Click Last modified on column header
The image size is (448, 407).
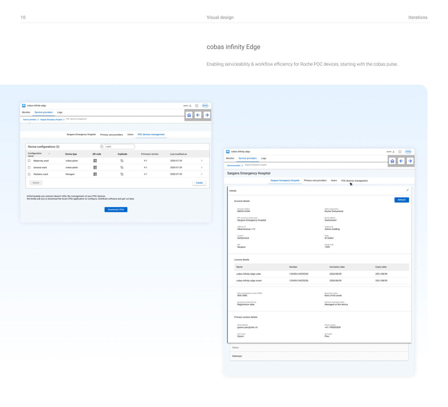178,154
